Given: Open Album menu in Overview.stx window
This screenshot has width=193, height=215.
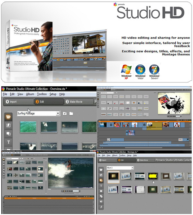Looking at the screenshot, I should (x=30, y=94).
